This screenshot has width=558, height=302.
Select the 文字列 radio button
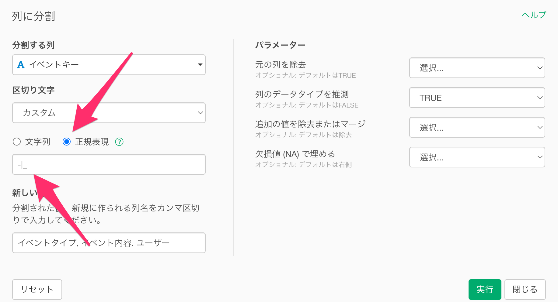click(17, 142)
